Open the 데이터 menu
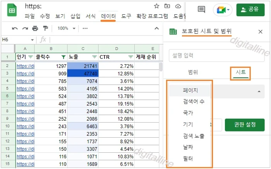 pos(108,16)
